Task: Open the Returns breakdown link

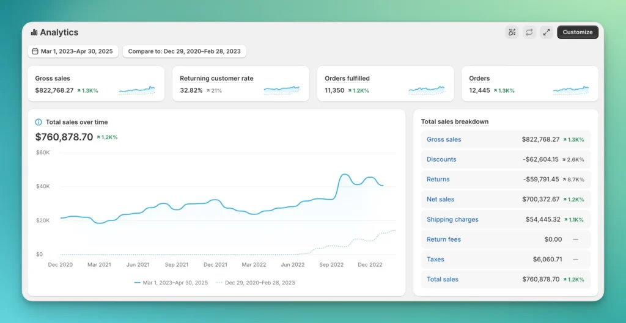Action: tap(438, 180)
